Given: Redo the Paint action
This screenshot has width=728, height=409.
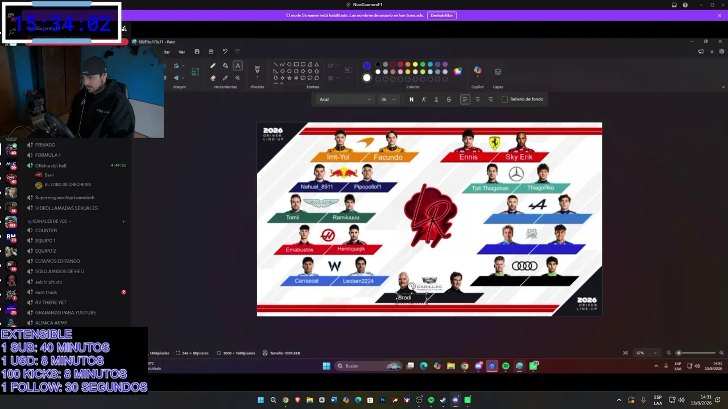Looking at the screenshot, I should point(238,52).
